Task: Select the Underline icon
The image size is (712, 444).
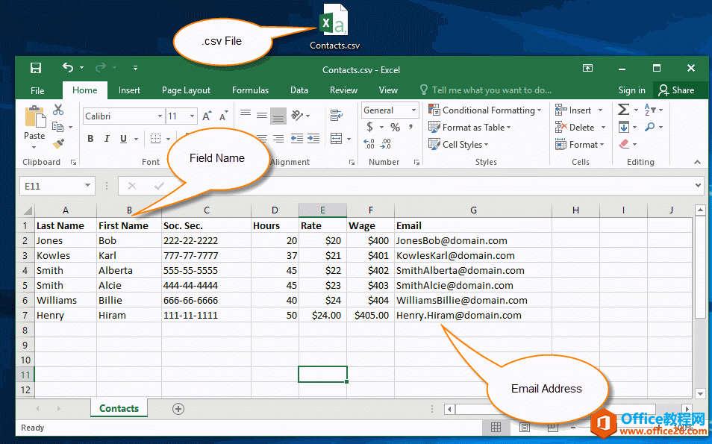Action: click(122, 138)
